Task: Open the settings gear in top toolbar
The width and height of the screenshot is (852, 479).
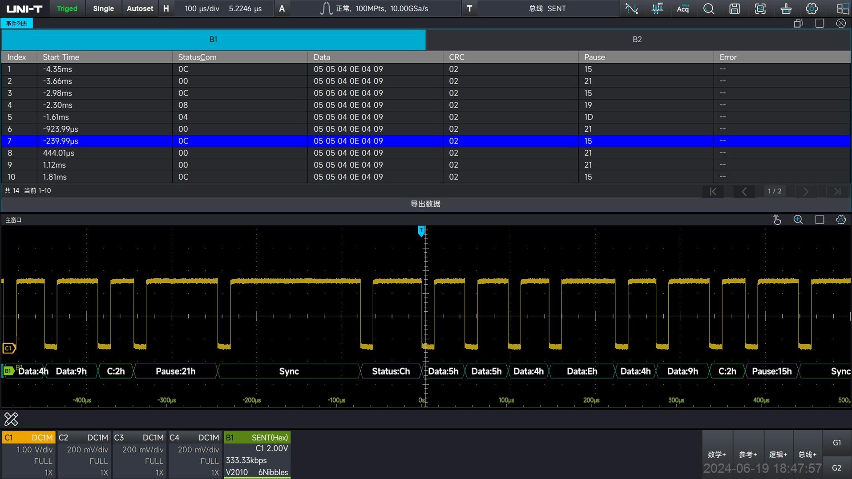Action: 812,8
